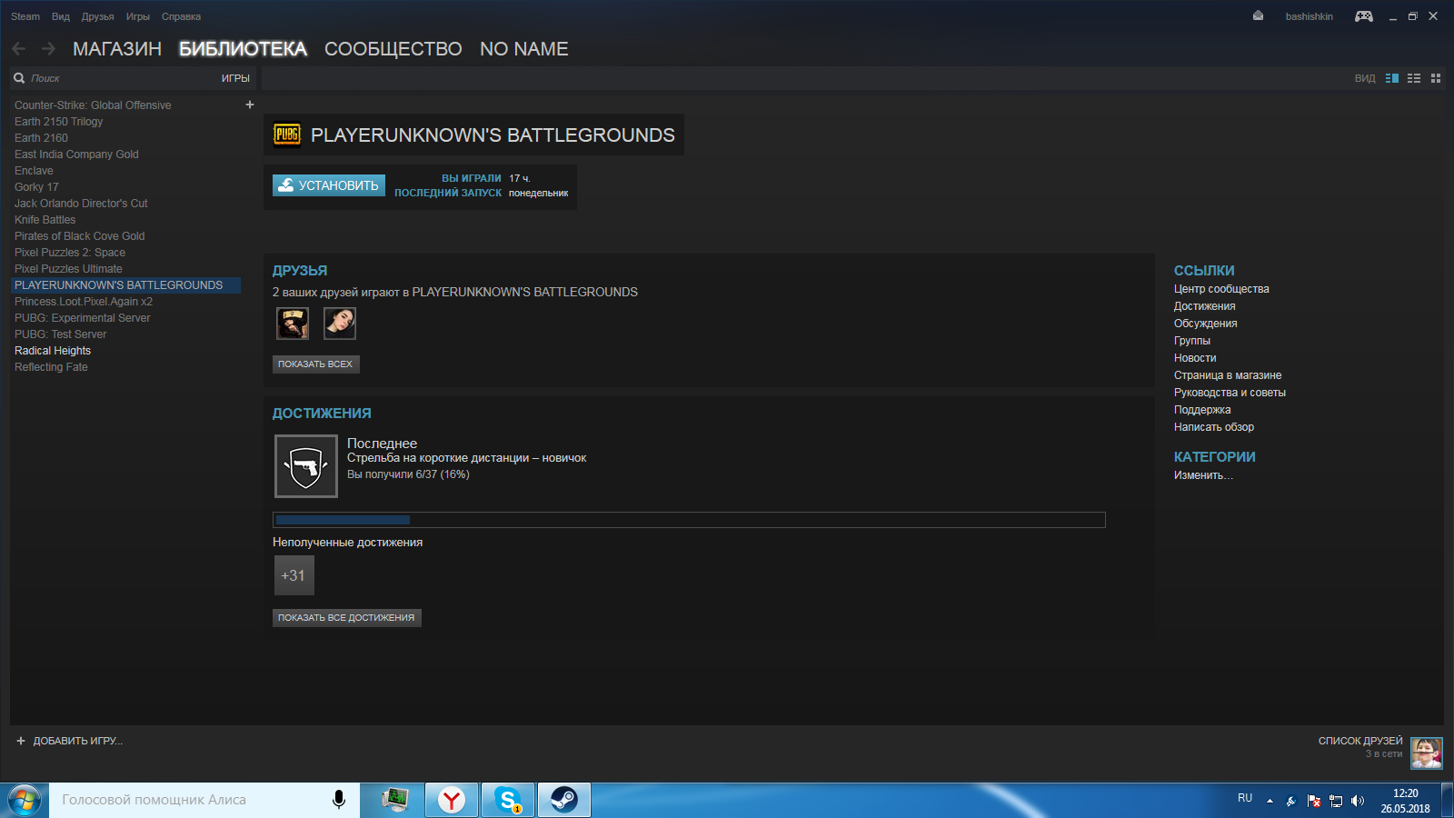The height and width of the screenshot is (818, 1454).
Task: Click the bashishkin account name dropdown
Action: click(x=1310, y=16)
